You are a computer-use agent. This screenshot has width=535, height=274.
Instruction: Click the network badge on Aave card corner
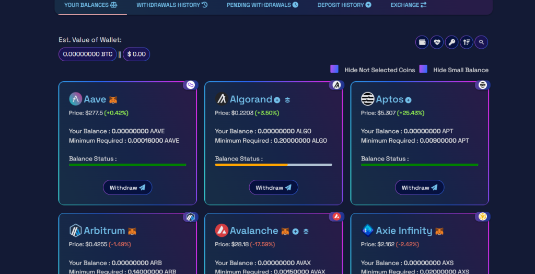190,85
